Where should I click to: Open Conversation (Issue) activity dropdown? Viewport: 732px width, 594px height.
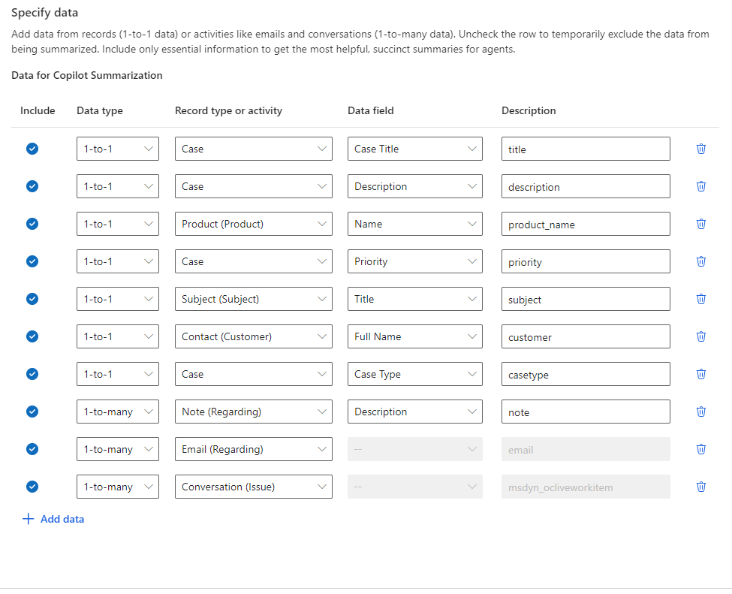click(253, 487)
